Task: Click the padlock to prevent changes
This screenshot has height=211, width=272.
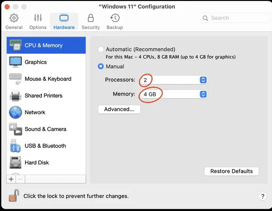Action: (14, 196)
